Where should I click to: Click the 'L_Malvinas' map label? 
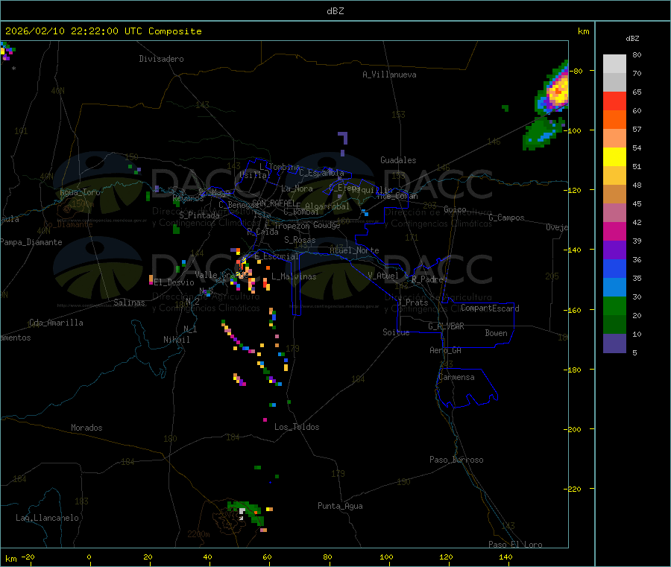coord(294,276)
